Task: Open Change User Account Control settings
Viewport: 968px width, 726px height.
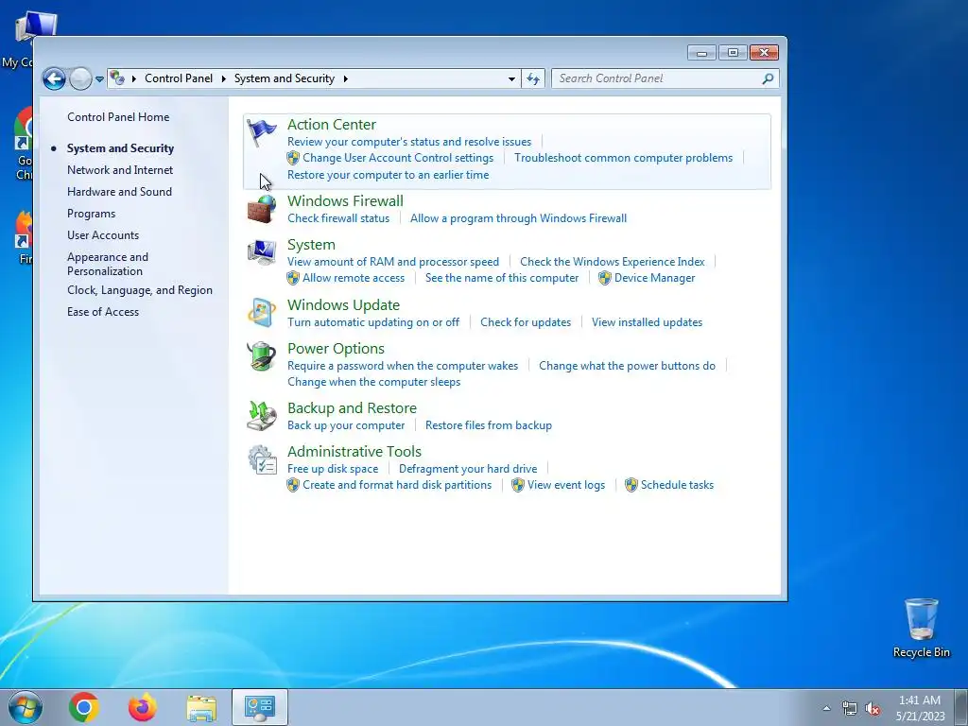Action: (x=398, y=158)
